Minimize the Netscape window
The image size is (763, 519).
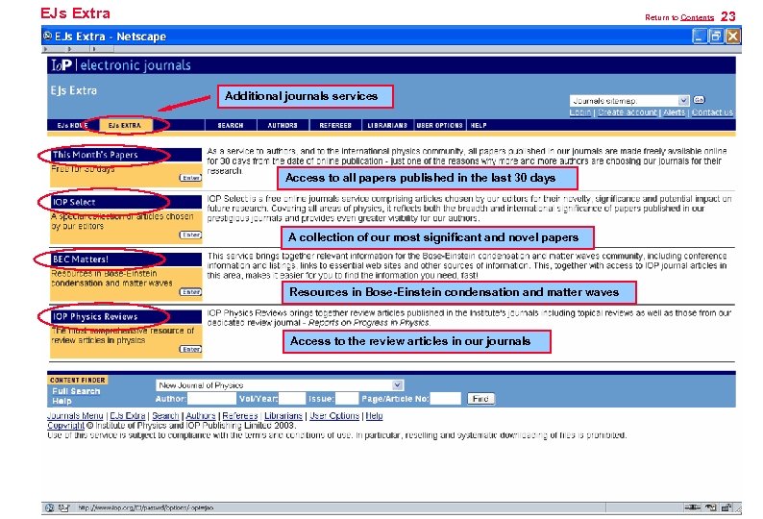point(700,36)
